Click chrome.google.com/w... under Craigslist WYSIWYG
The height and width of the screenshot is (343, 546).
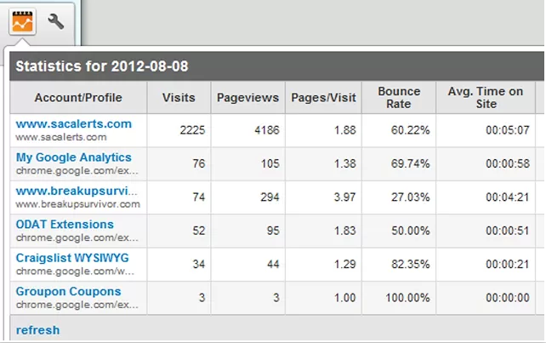tap(75, 272)
